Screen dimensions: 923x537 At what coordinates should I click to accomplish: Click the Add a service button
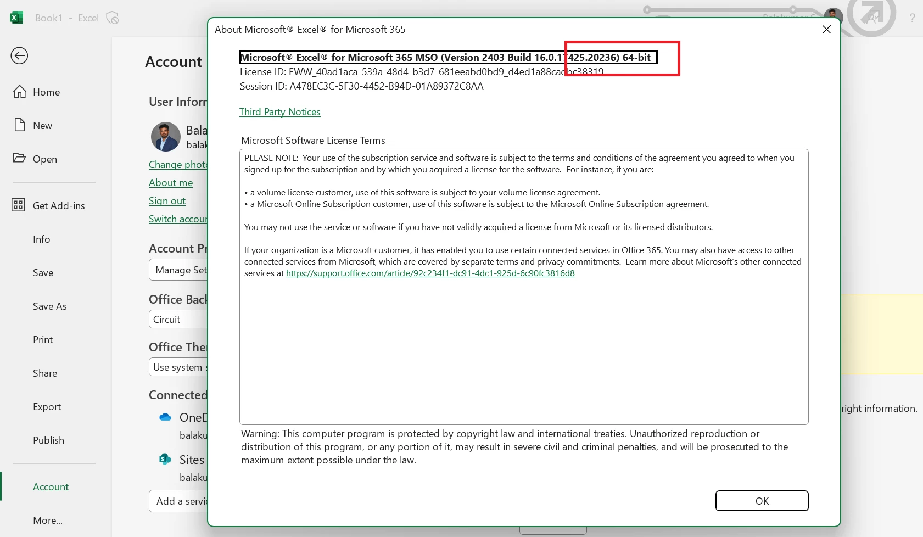178,501
